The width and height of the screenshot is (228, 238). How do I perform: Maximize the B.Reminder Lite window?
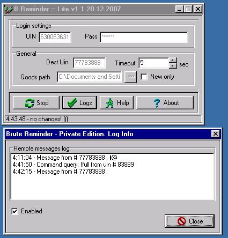point(188,9)
